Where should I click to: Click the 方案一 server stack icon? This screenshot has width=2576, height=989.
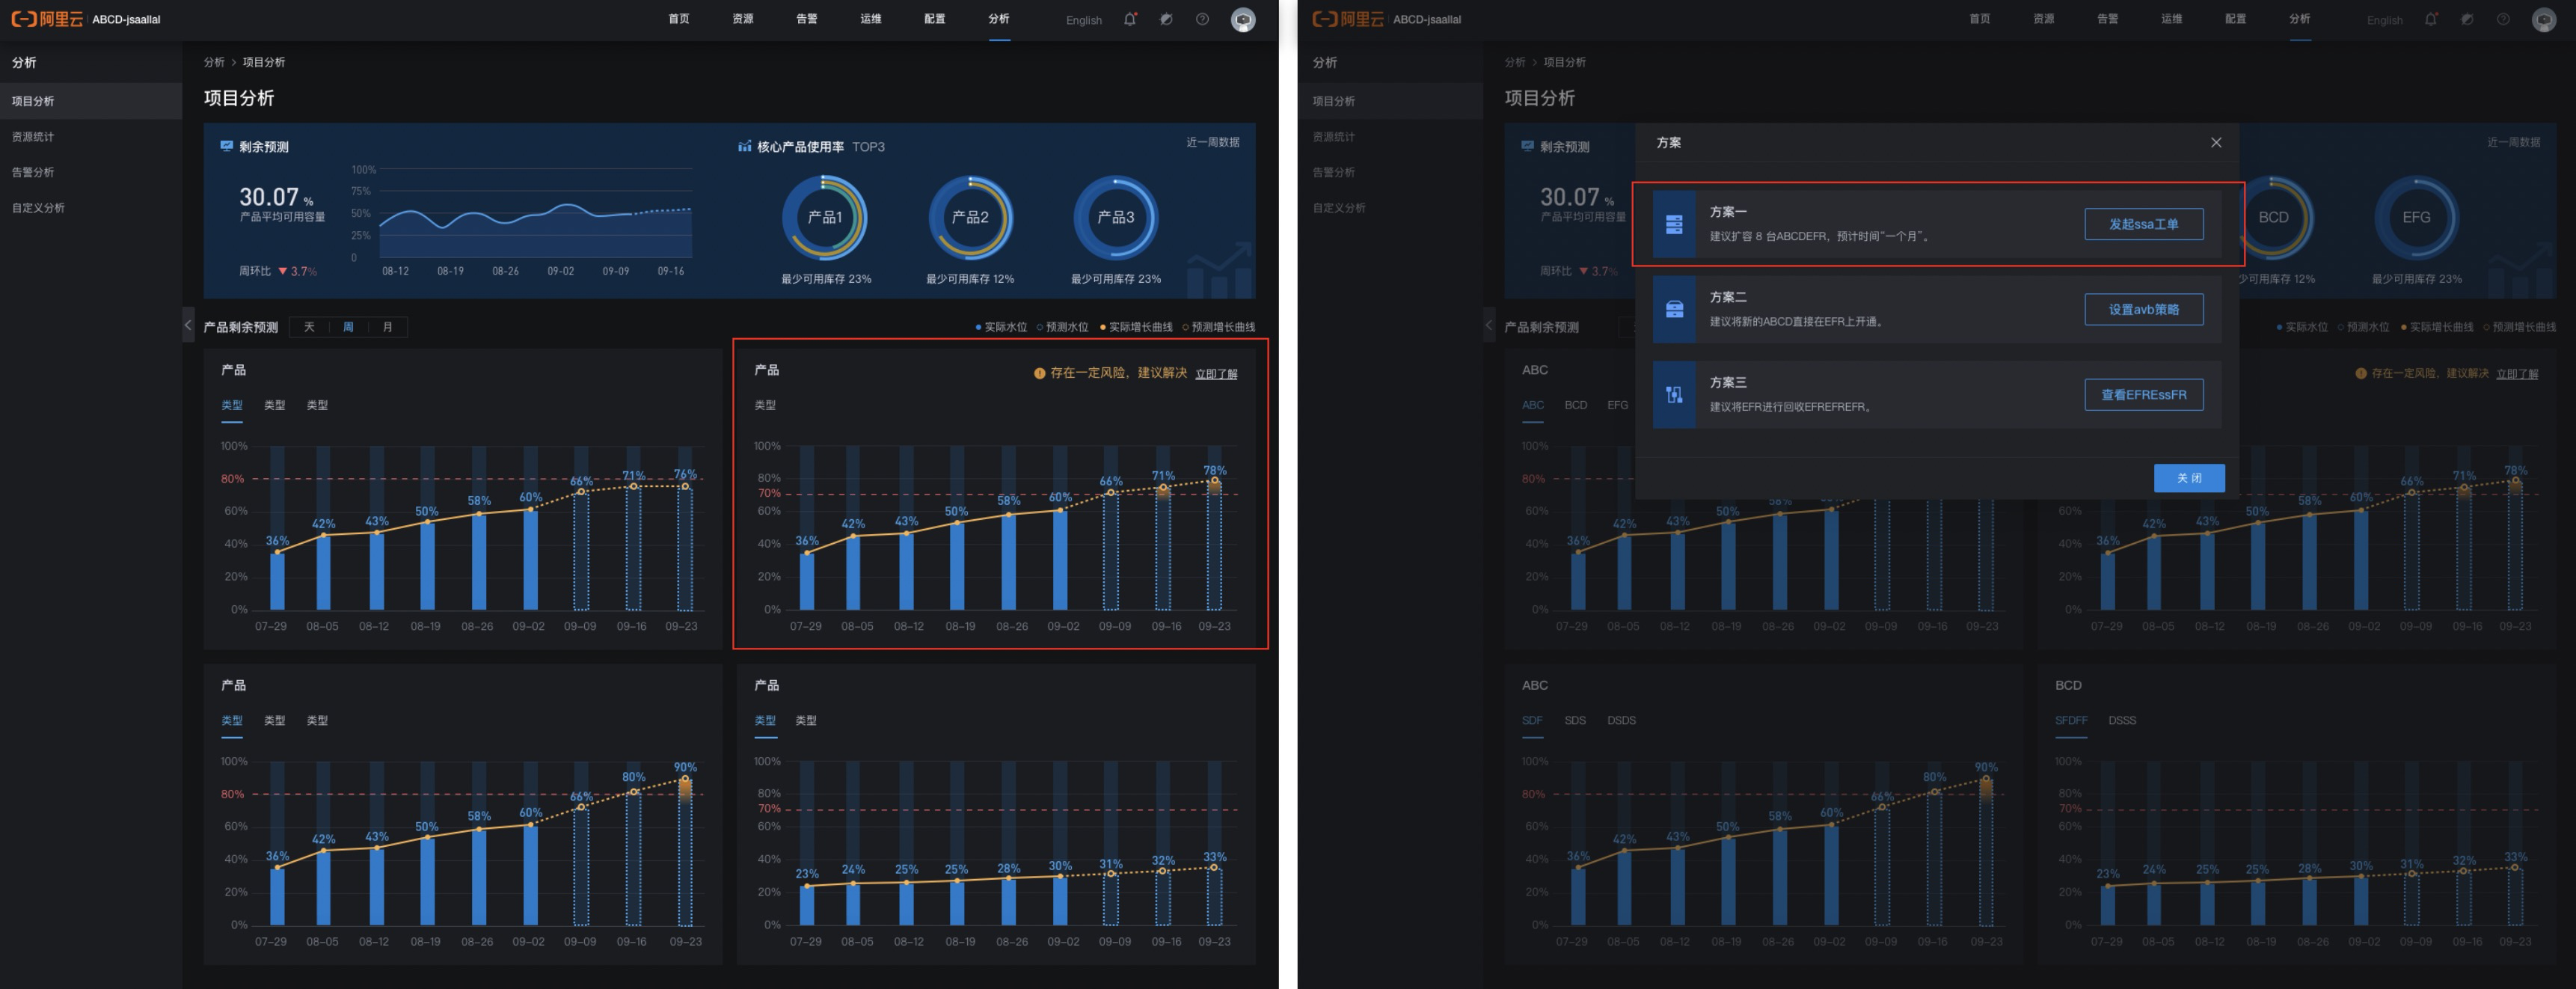coord(1674,224)
